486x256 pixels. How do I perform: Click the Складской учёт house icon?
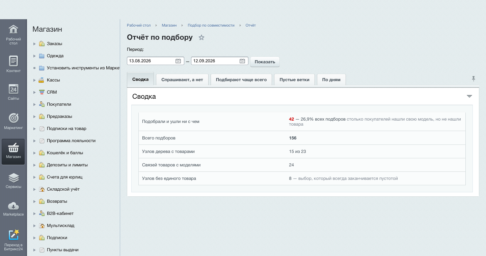tap(42, 189)
